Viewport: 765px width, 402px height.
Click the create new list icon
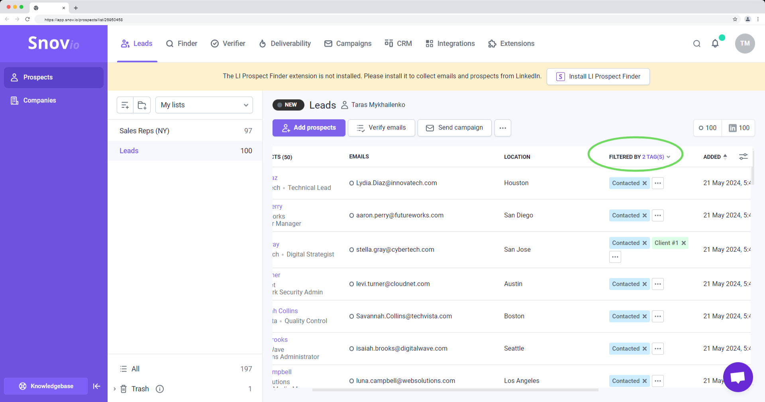125,105
